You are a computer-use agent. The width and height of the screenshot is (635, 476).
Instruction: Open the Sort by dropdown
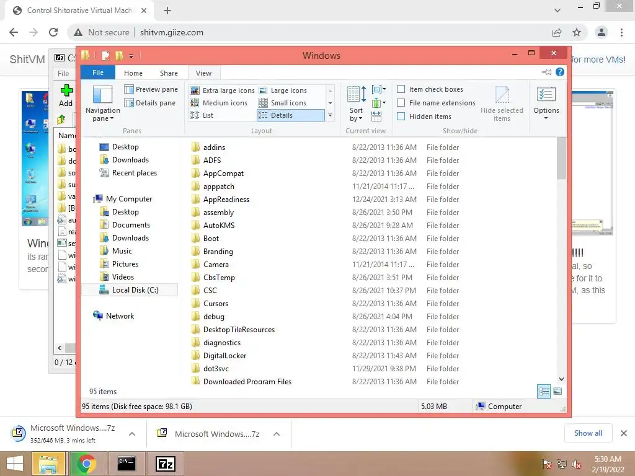pos(356,104)
